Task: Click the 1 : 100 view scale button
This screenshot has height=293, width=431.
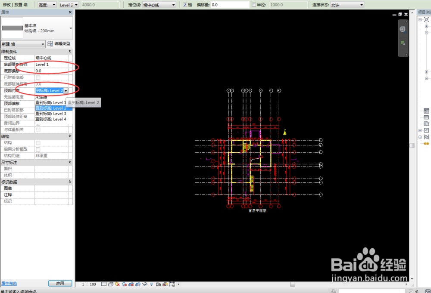Action: point(89,284)
